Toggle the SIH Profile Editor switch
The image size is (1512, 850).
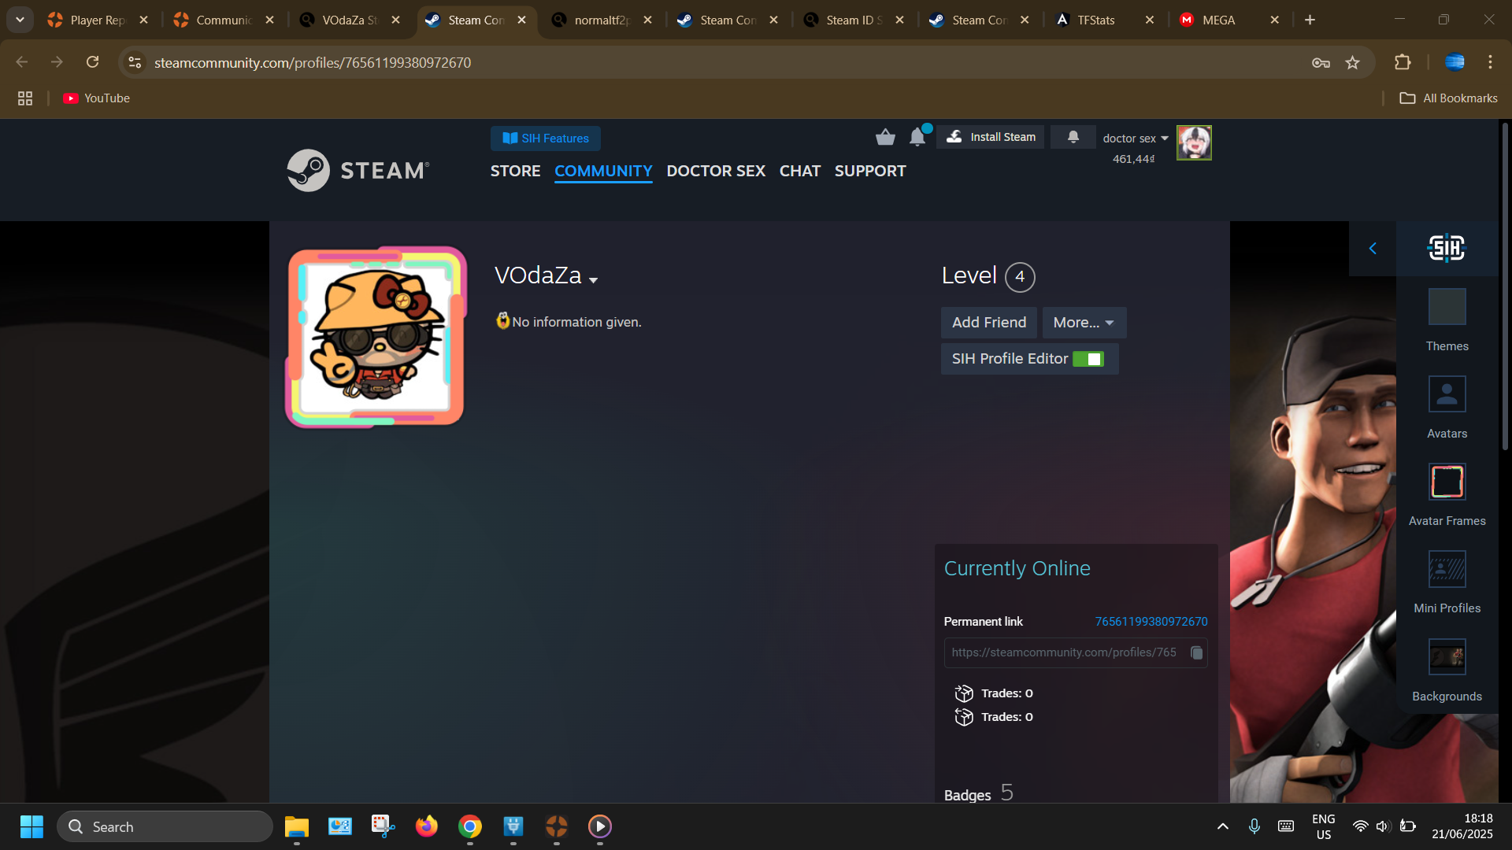[x=1088, y=359]
